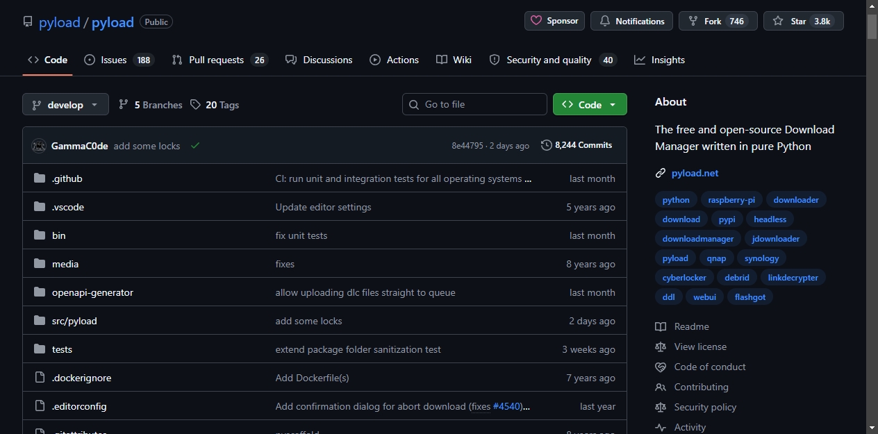
Task: Click the .editorconfig file icon
Action: pos(40,406)
